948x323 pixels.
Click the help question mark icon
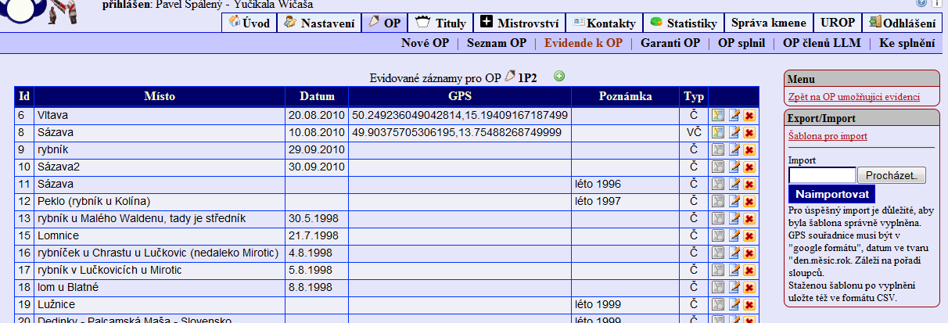pyautogui.click(x=923, y=4)
